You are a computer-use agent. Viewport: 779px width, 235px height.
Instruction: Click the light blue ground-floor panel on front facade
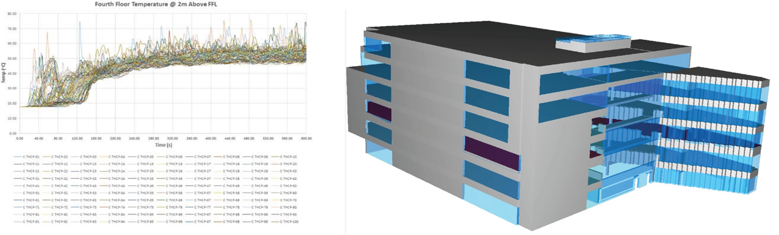coord(492,203)
